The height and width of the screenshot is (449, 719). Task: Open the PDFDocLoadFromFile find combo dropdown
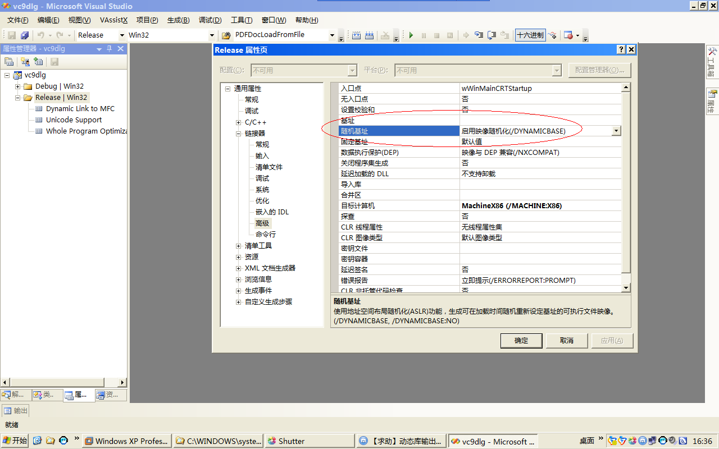[333, 35]
